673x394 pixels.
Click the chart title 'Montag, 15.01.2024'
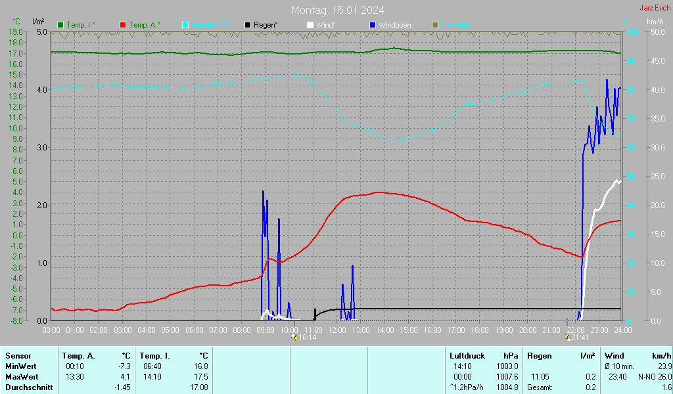click(x=338, y=10)
